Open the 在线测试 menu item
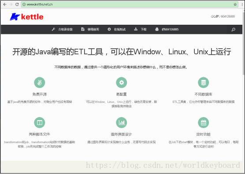The image size is (245, 174). click(120, 29)
